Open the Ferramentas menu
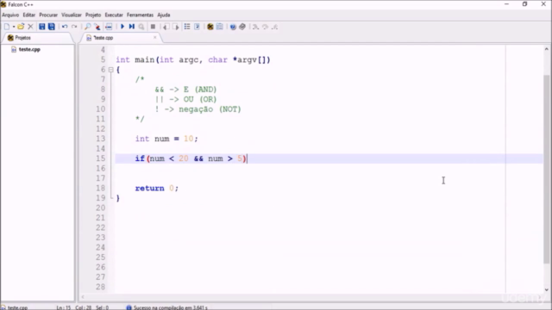The width and height of the screenshot is (552, 310). click(x=140, y=15)
